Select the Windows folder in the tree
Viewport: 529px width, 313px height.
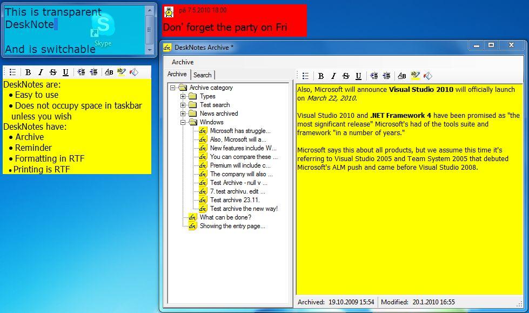coord(211,122)
